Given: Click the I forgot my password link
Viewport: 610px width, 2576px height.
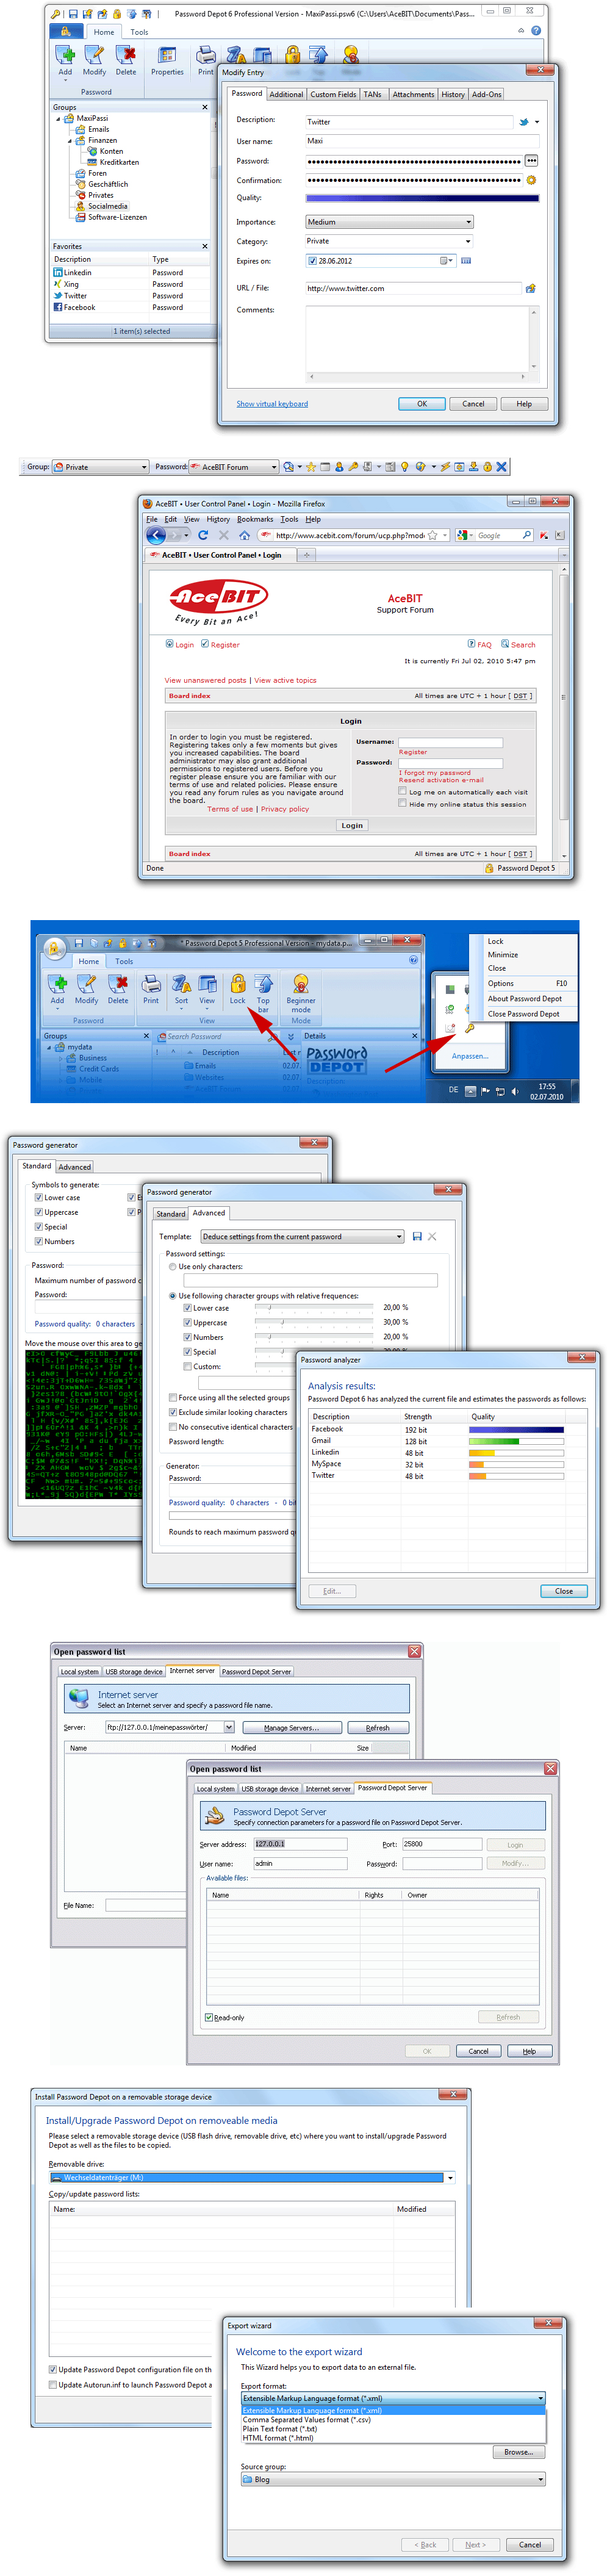Looking at the screenshot, I should pos(435,772).
